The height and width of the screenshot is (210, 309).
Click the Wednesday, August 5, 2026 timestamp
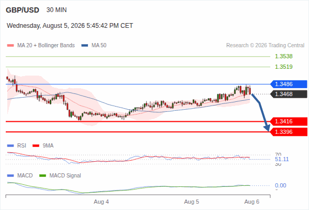70,26
